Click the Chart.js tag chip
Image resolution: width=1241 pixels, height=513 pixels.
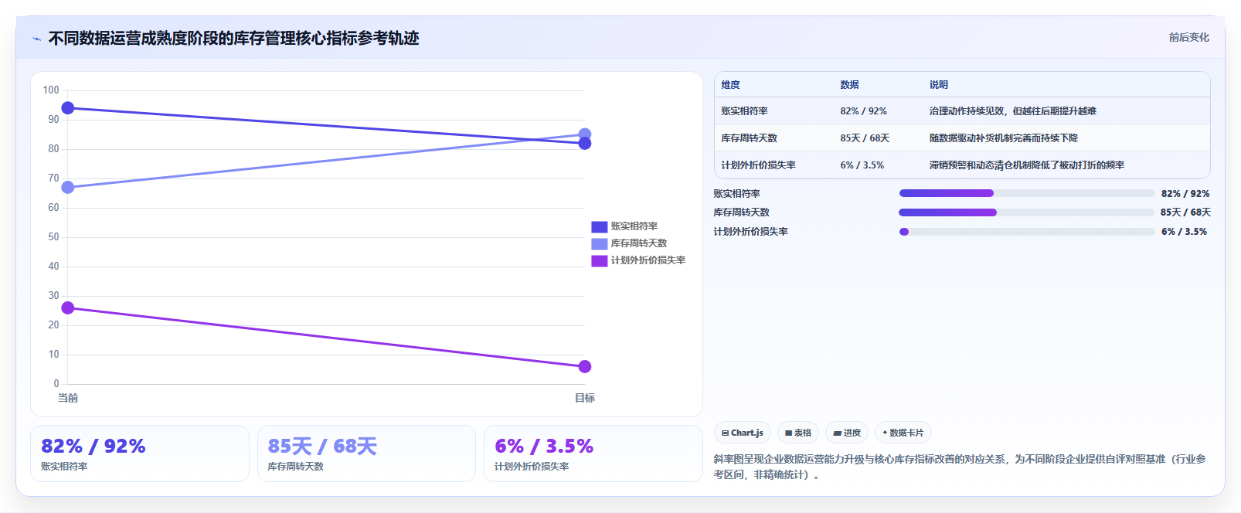point(742,433)
